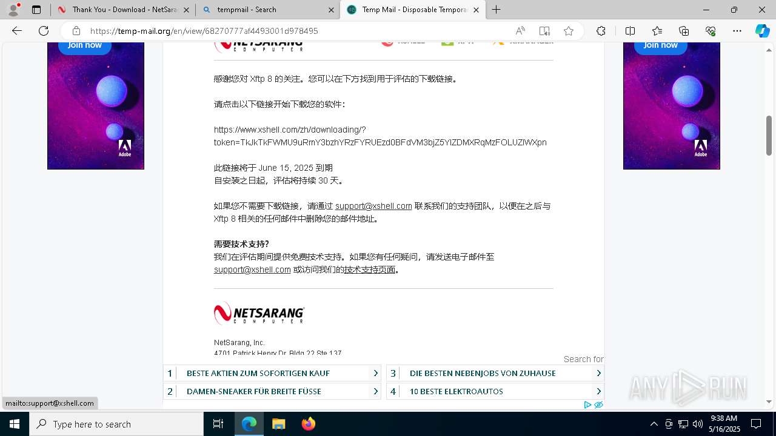
Task: Select the Temp Mail tab
Action: point(413,10)
